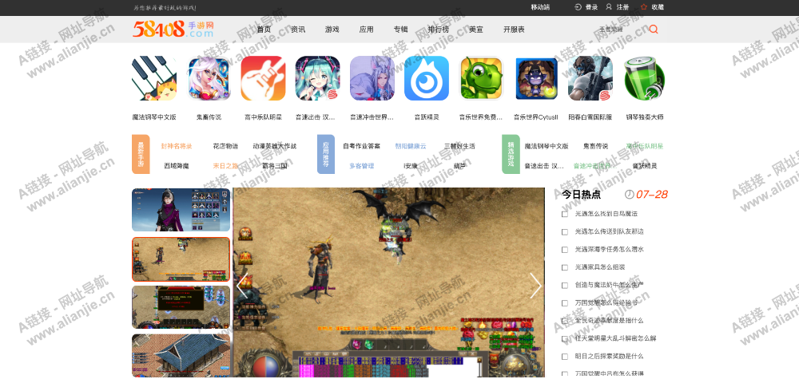Open the blue 朝阳健康云 link
Screen dimensions: 799x387
[x=411, y=146]
